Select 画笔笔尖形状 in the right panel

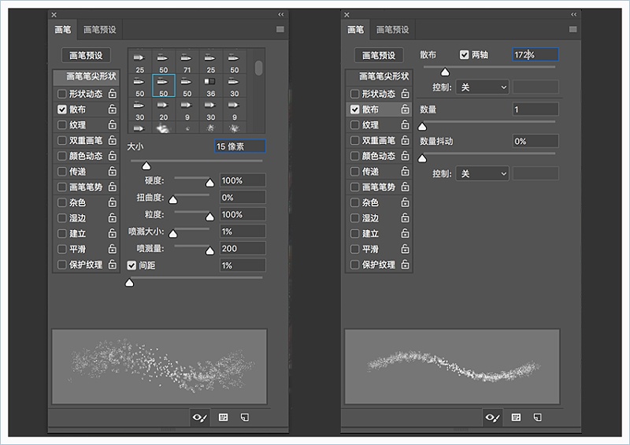tap(384, 77)
